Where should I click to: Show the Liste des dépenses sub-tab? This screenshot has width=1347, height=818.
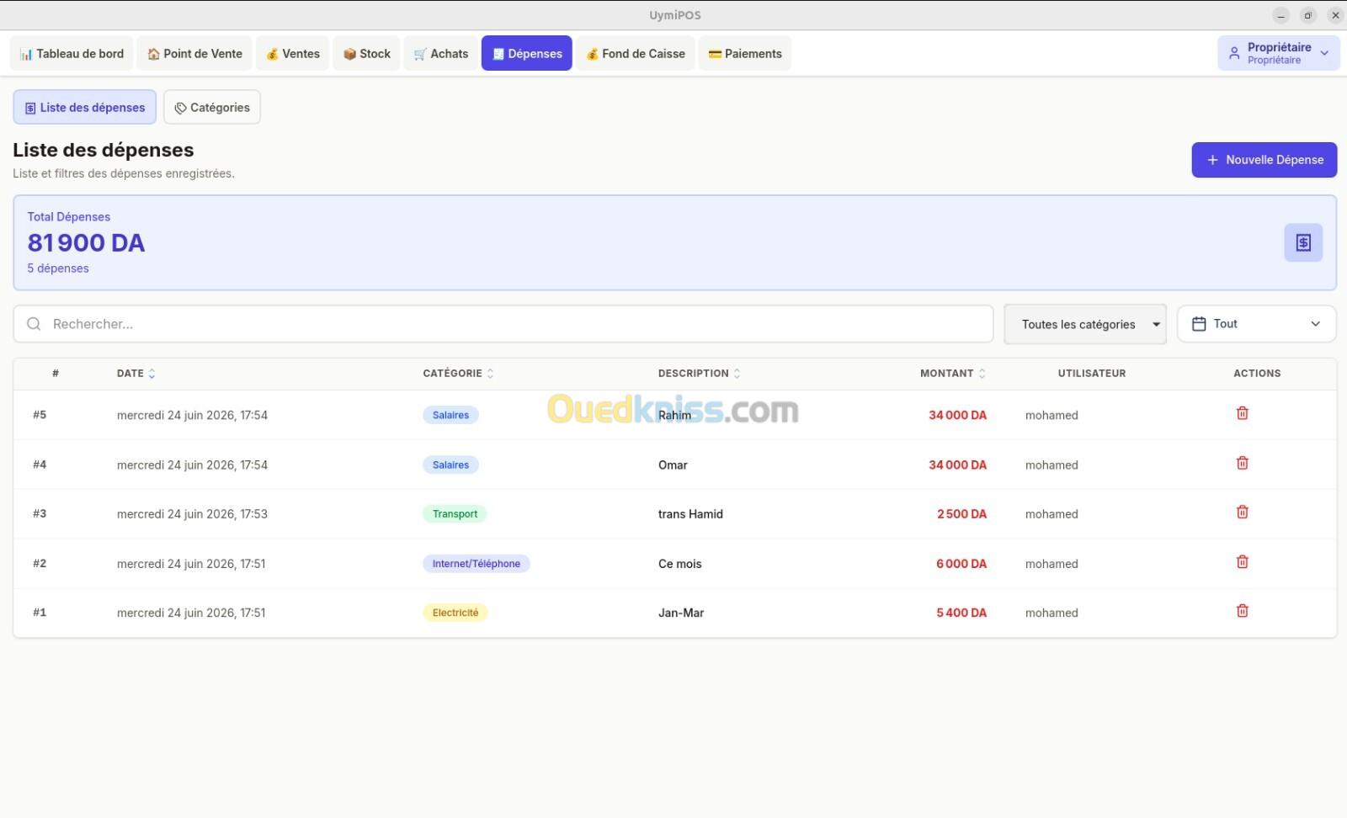[84, 107]
